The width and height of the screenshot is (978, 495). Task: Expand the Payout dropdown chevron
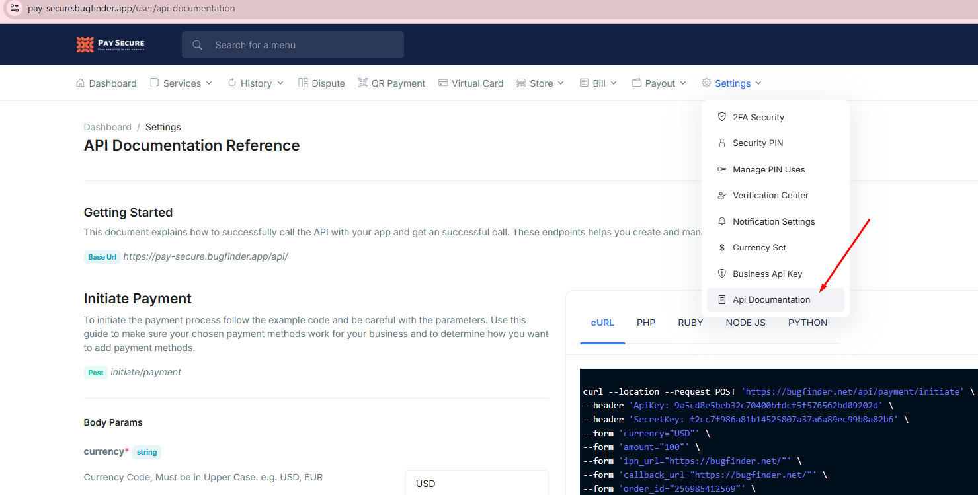[684, 83]
